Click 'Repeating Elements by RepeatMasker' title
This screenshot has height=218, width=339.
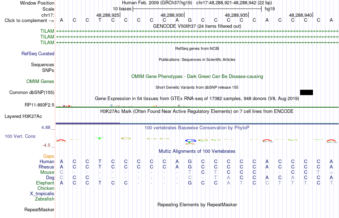pos(197,204)
